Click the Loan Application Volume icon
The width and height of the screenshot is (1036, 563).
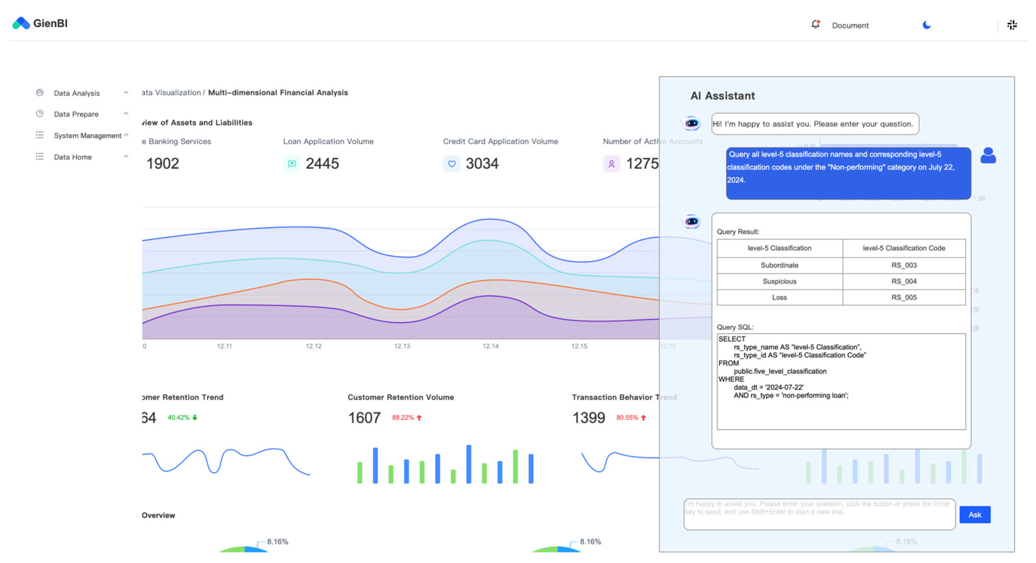[292, 164]
